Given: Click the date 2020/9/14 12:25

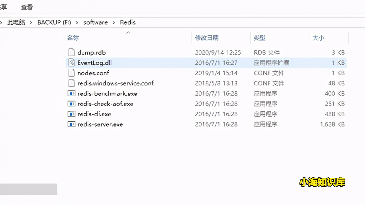Looking at the screenshot, I should (x=218, y=53).
